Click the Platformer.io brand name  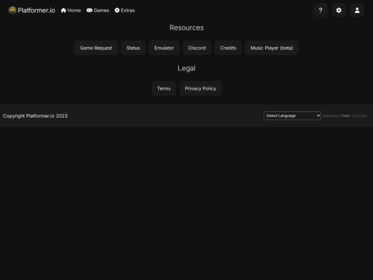[37, 10]
